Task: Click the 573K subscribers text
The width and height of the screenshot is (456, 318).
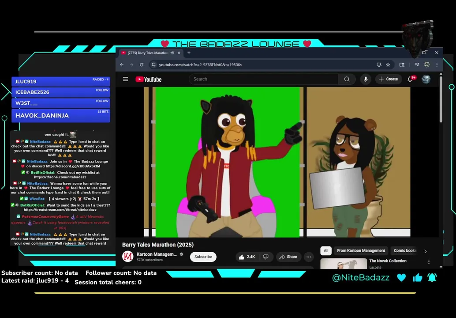Action: click(x=150, y=260)
